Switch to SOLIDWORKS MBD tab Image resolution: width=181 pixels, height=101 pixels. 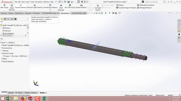pyautogui.click(x=79, y=13)
